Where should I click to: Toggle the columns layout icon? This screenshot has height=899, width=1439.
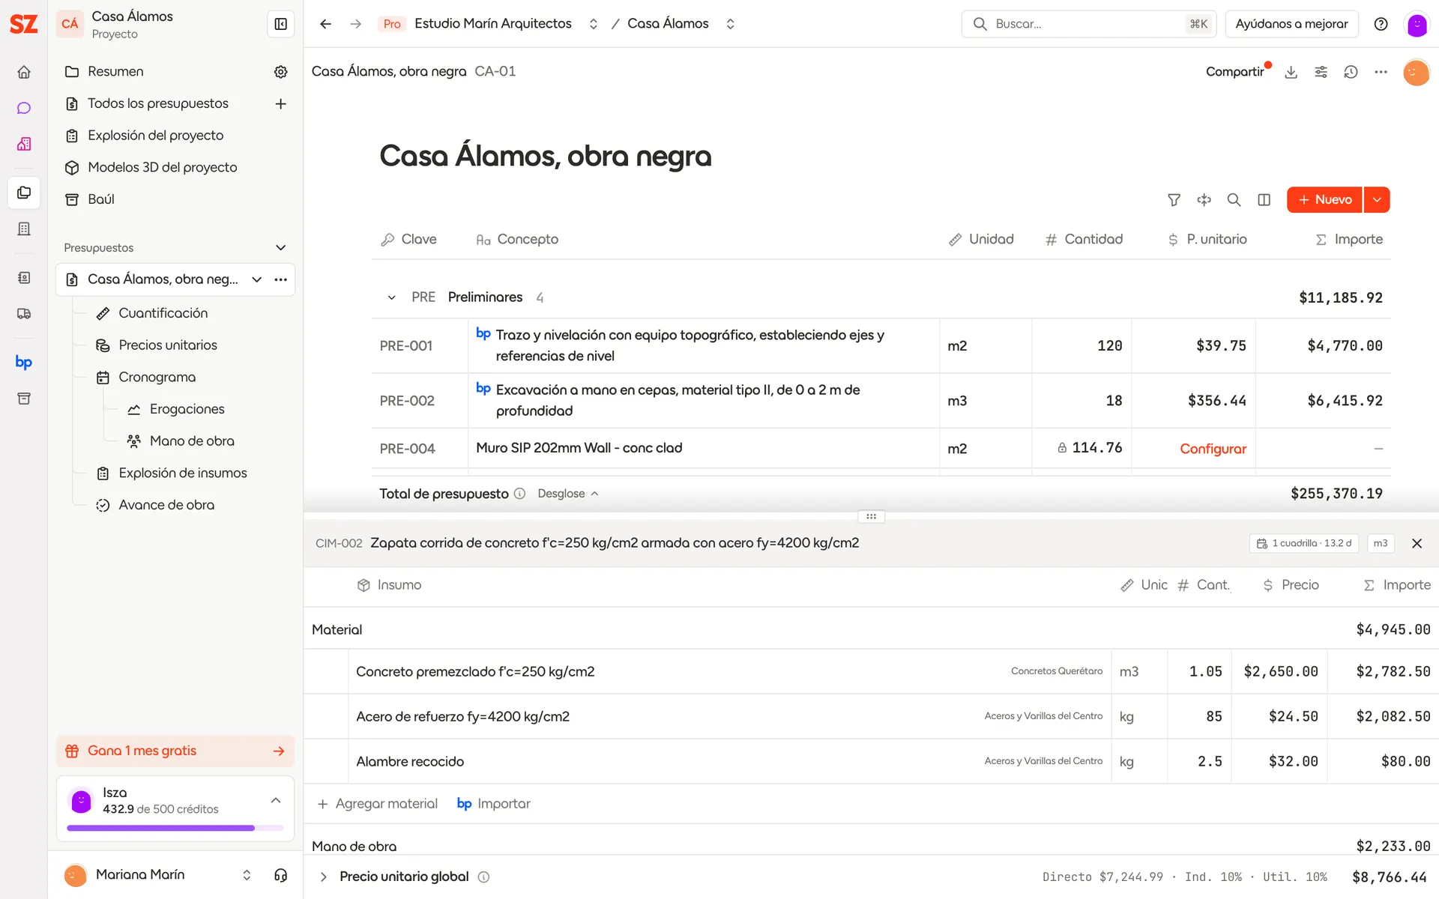coord(1264,200)
